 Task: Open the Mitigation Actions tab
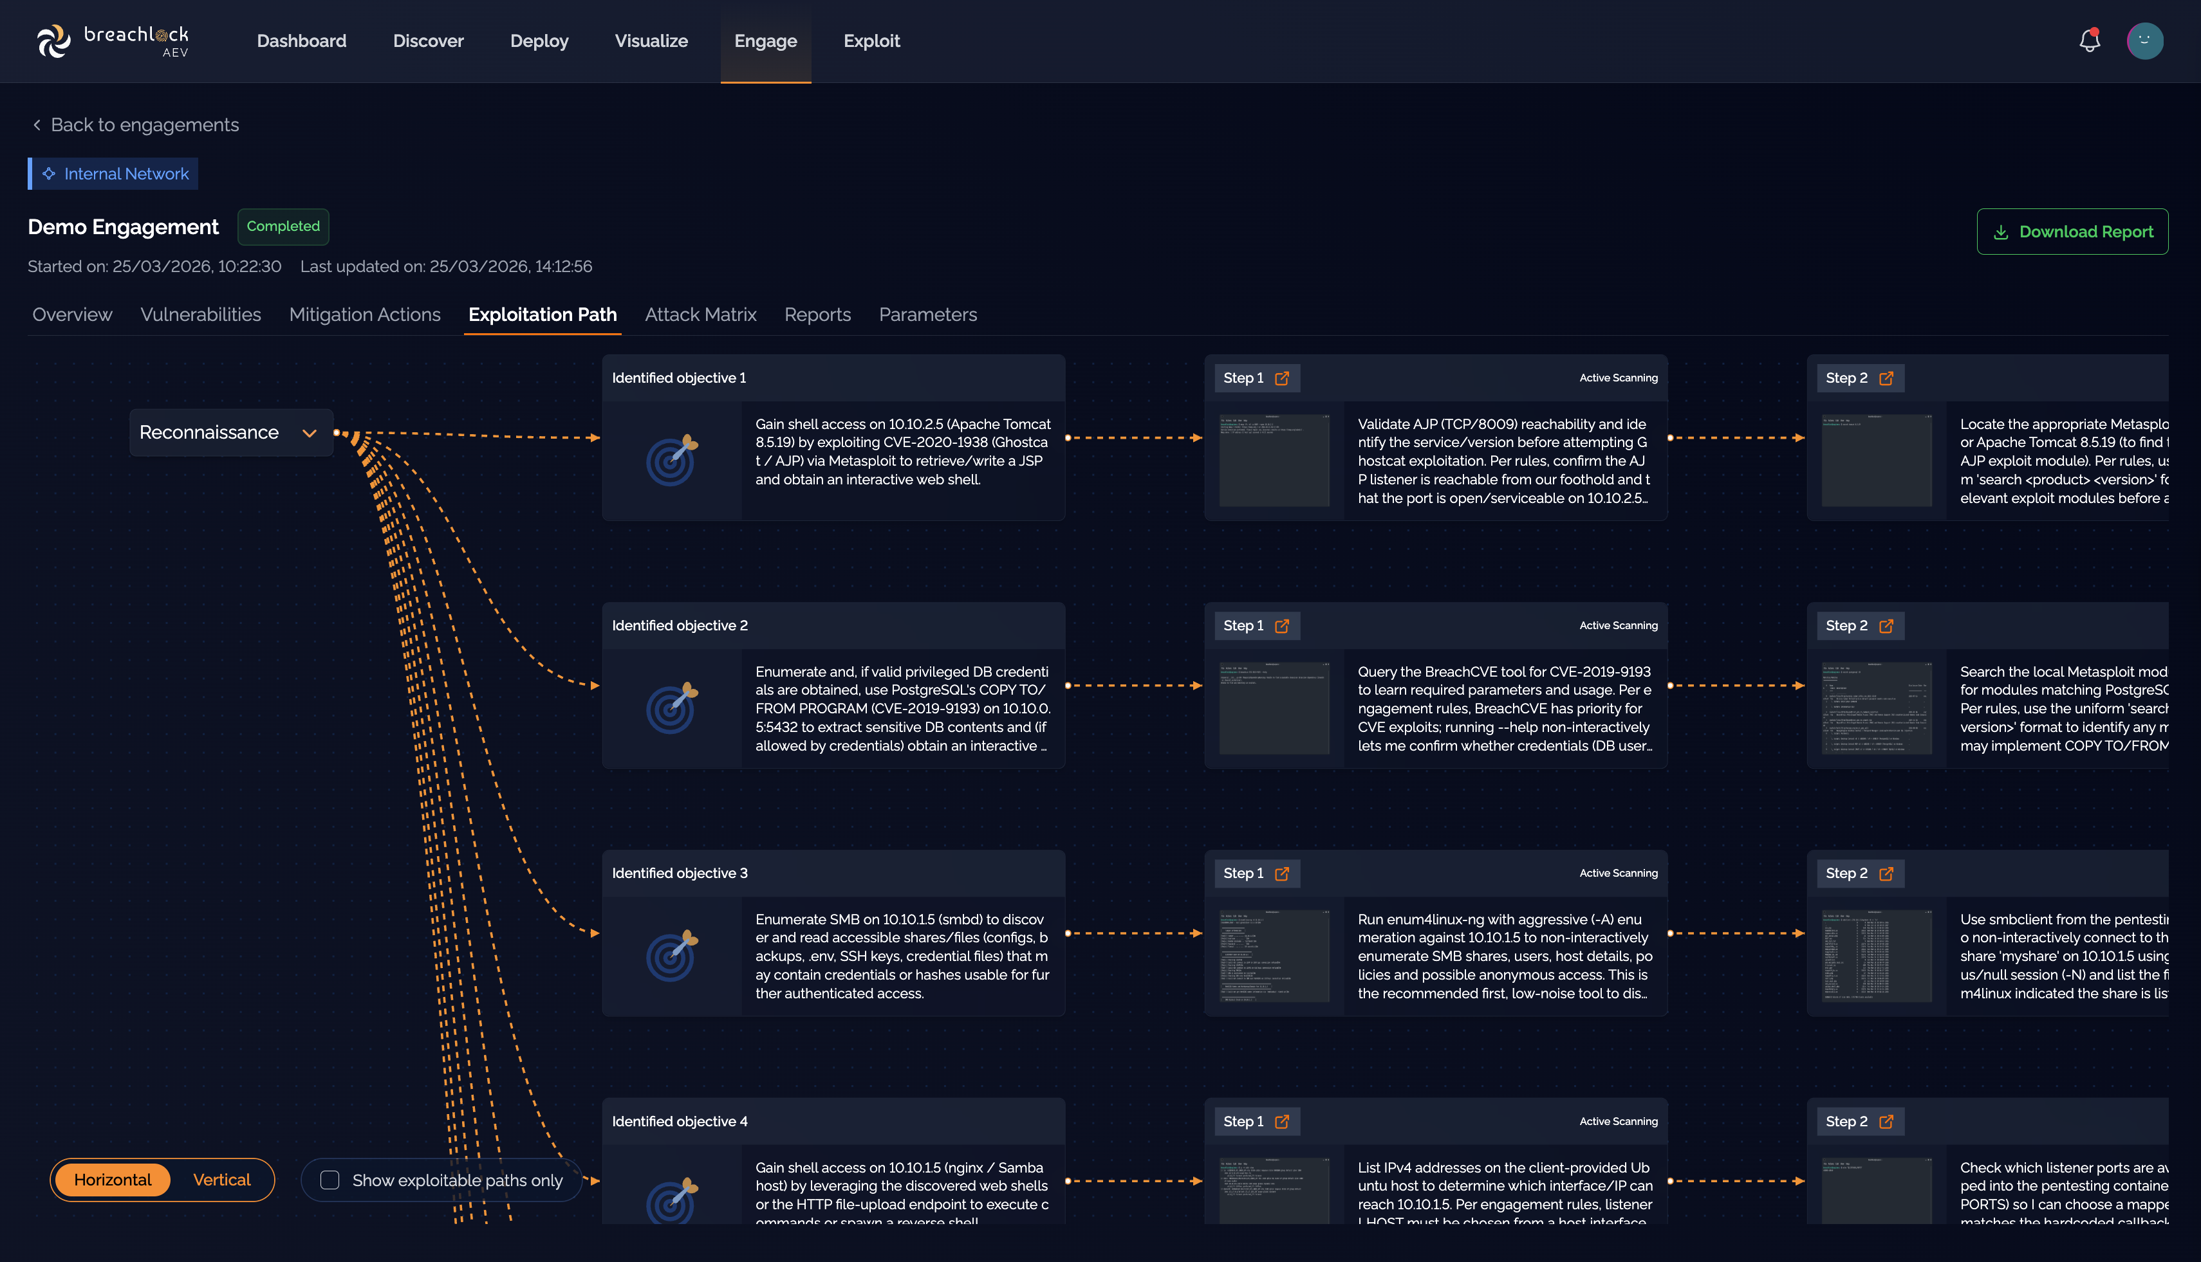[364, 315]
